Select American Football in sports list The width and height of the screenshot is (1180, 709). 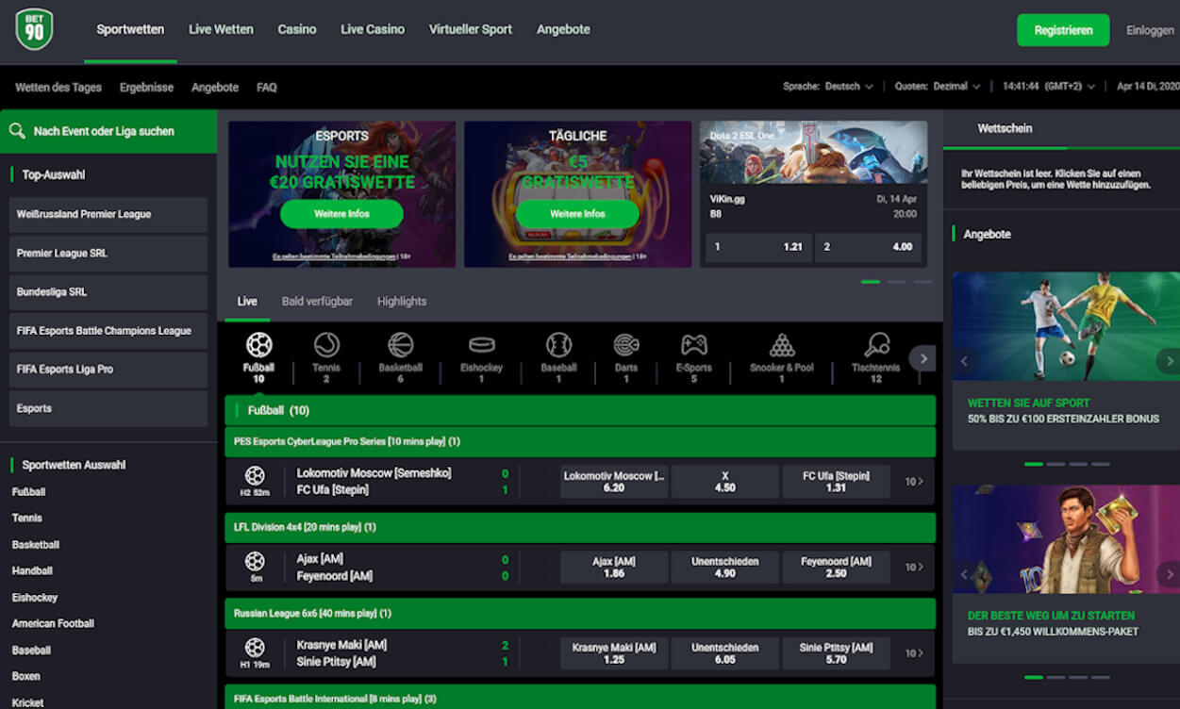click(x=54, y=623)
